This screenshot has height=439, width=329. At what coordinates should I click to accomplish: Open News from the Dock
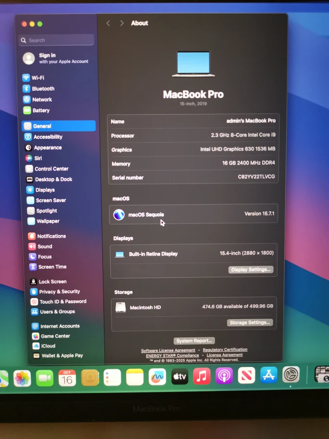click(246, 375)
